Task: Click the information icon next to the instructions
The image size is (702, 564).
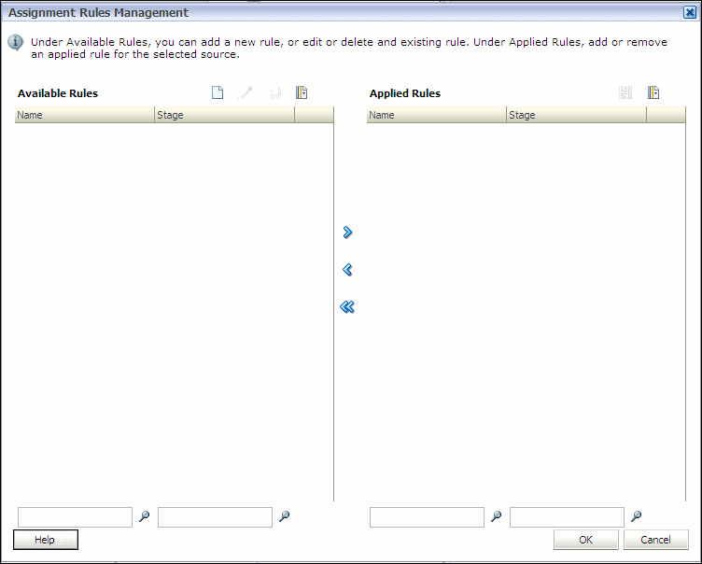Action: pos(15,43)
